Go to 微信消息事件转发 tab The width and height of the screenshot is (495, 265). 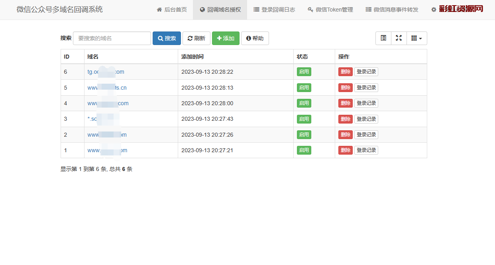(392, 10)
